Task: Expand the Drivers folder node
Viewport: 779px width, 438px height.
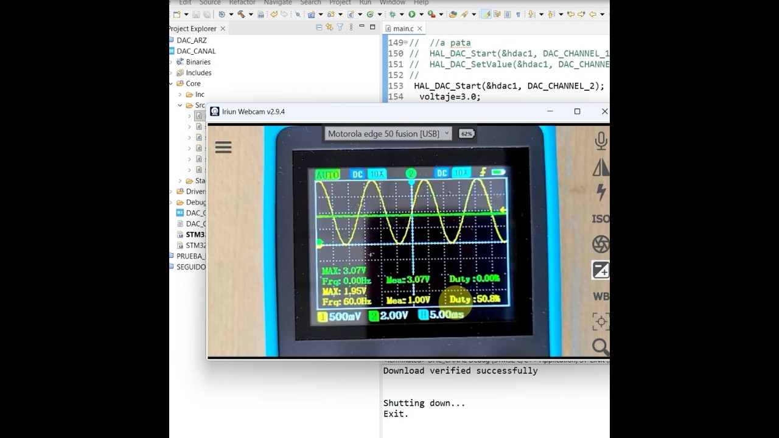Action: coord(171,192)
